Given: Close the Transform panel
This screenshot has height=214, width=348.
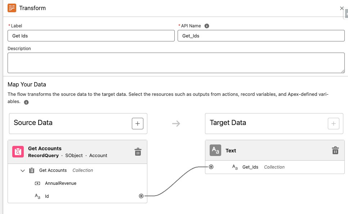Looking at the screenshot, I should (342, 8).
